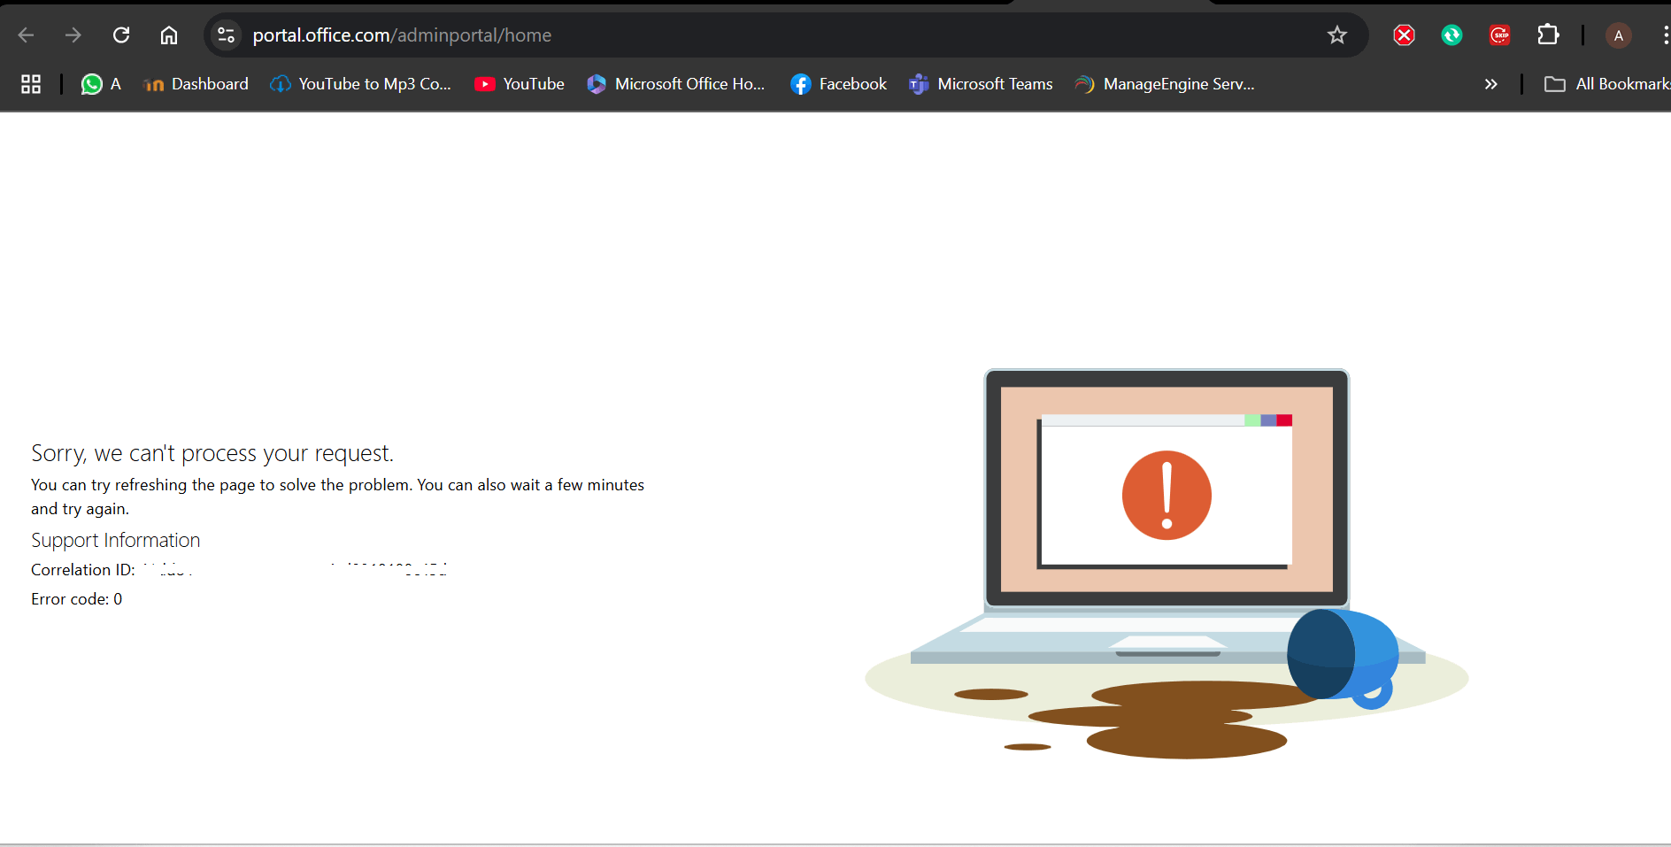This screenshot has width=1671, height=847.
Task: Click 'Sorry, we can't process your request.'
Action: pos(212,453)
